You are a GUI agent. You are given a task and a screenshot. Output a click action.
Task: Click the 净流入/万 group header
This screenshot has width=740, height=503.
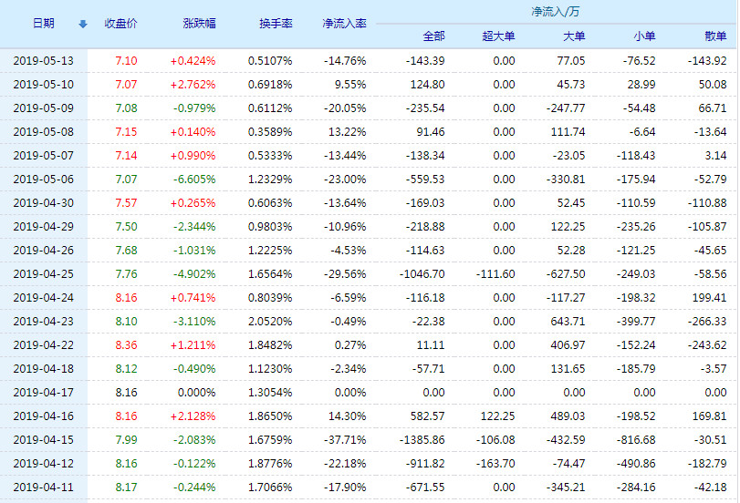click(x=554, y=12)
